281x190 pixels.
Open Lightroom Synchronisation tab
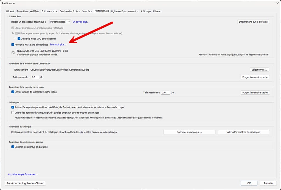[x=125, y=11]
